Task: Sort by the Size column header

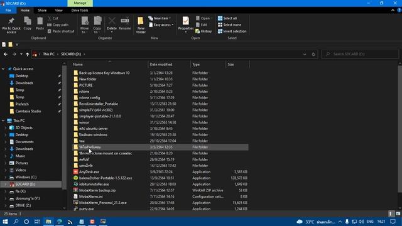Action: [237, 64]
